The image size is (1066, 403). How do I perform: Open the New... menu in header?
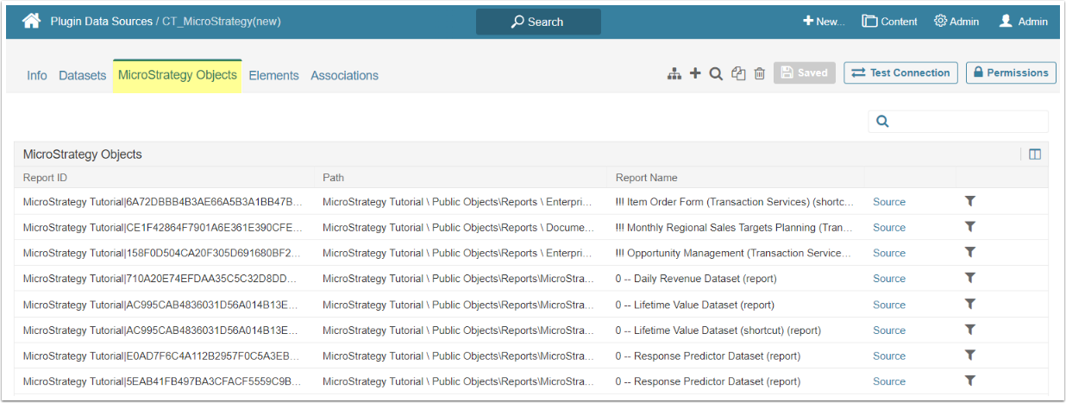point(824,22)
